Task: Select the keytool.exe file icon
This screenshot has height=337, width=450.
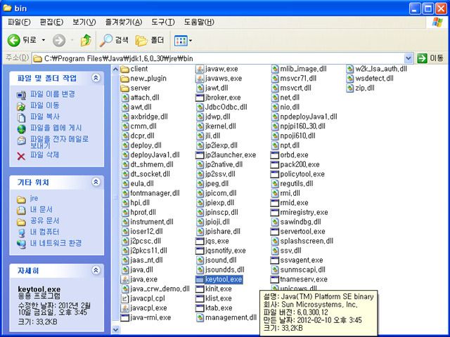Action: [200, 279]
